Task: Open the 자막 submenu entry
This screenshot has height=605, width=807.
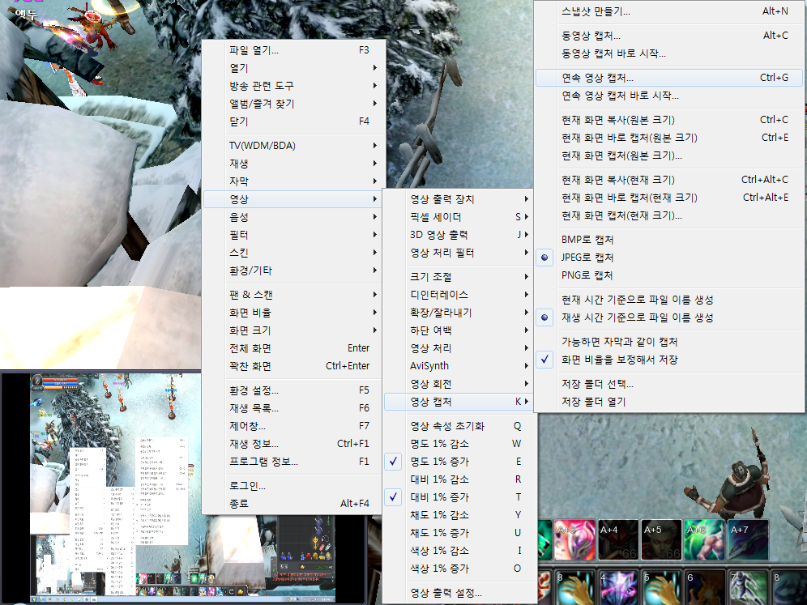Action: [292, 181]
